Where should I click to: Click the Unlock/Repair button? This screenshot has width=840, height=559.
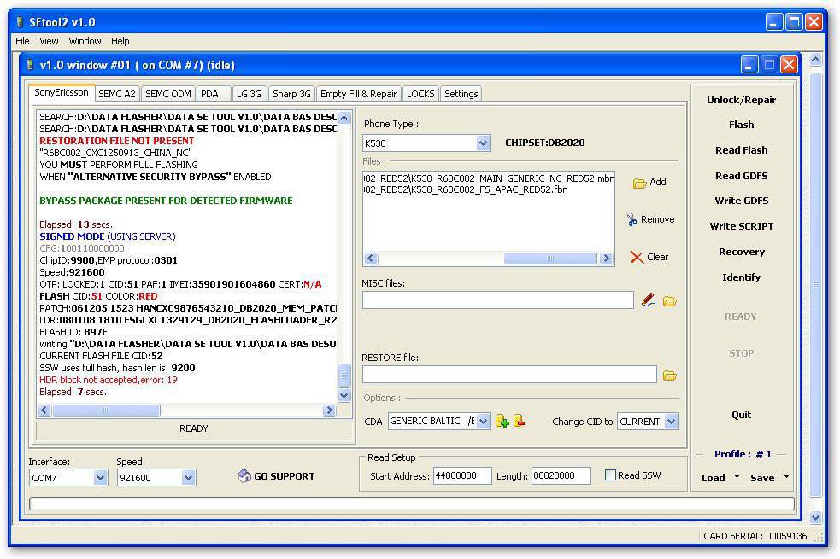tap(741, 100)
